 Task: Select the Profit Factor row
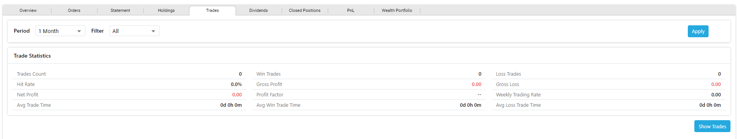coord(369,94)
